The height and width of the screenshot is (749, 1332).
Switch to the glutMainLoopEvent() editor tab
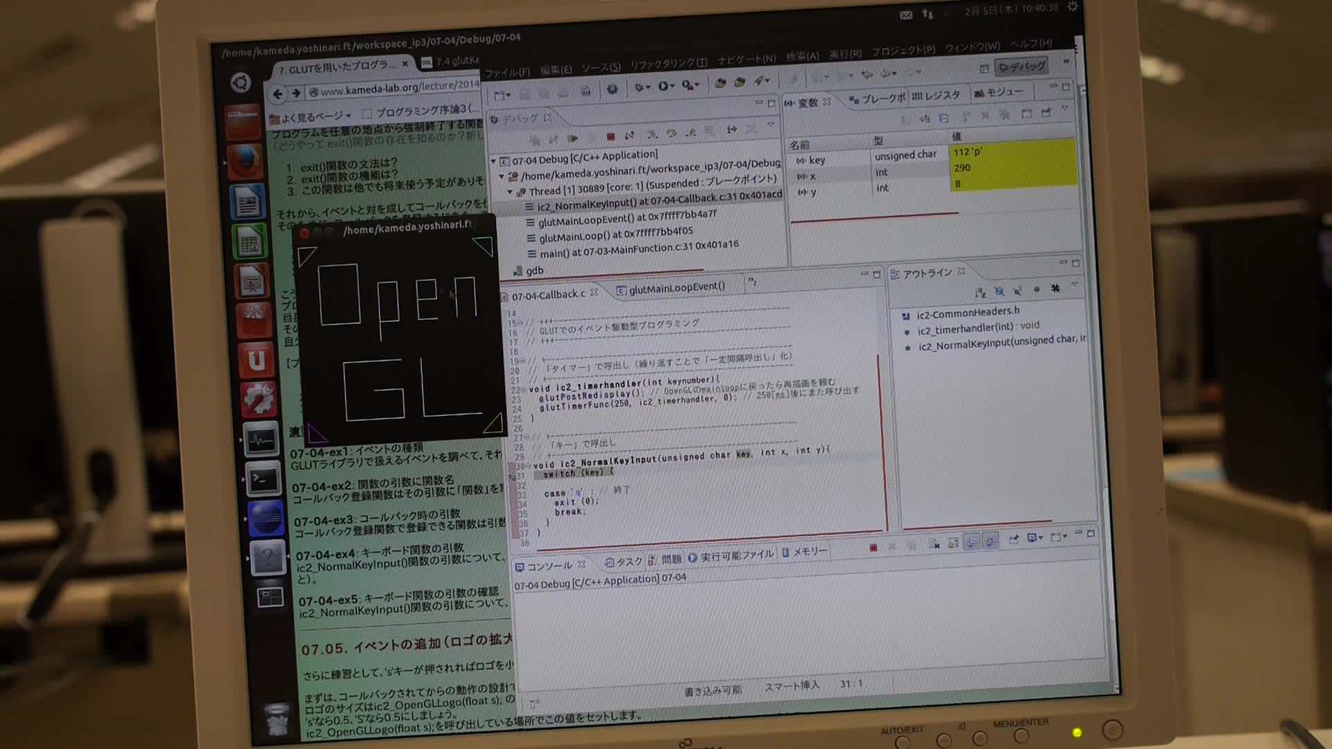point(671,288)
